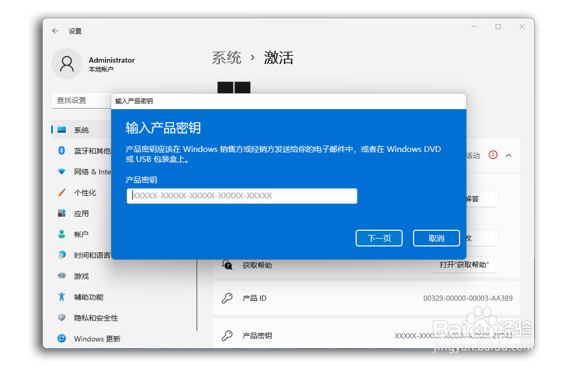Open the Personalization paintbrush icon
564x366 pixels.
tap(62, 192)
